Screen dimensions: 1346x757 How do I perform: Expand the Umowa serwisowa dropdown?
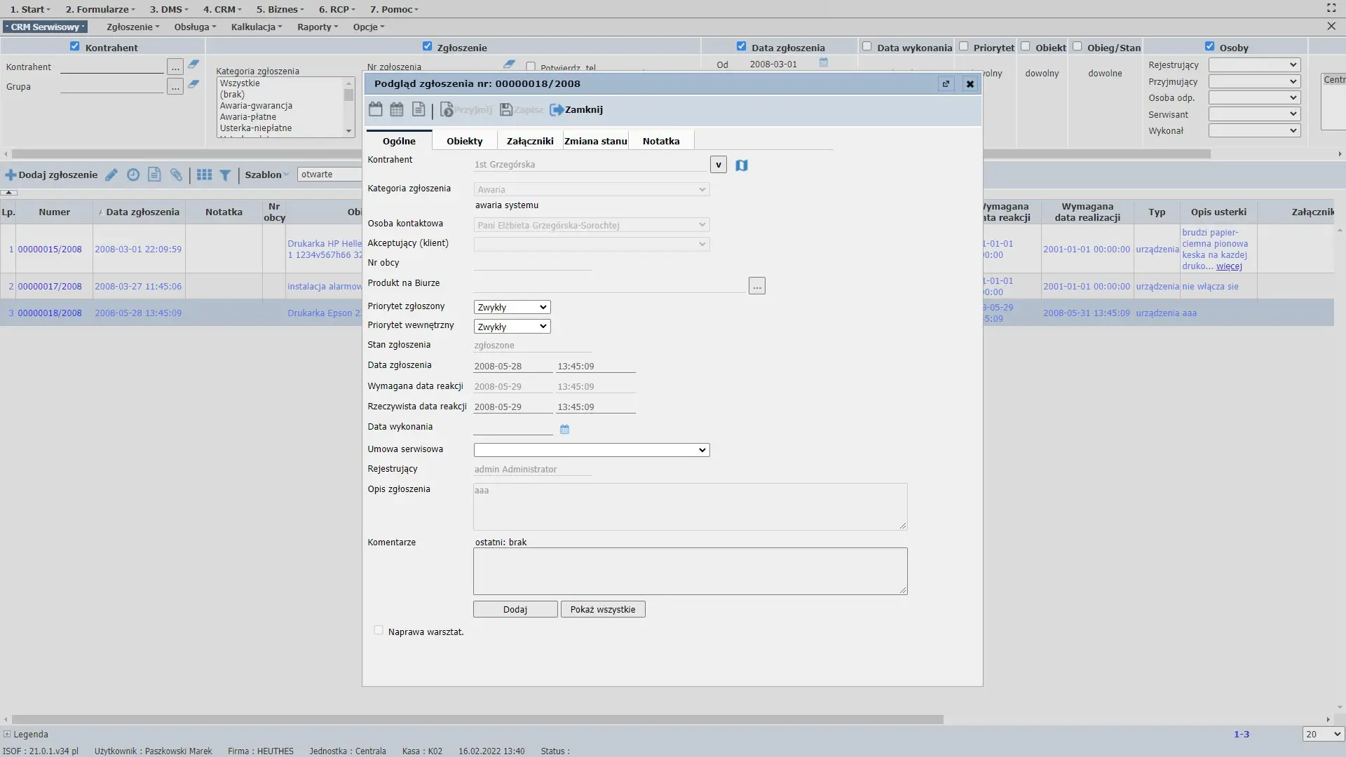[591, 450]
